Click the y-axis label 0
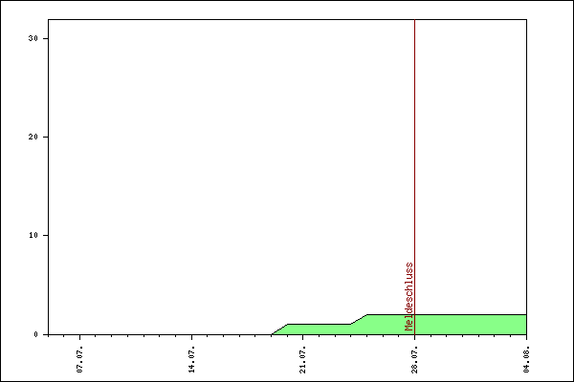 pyautogui.click(x=36, y=334)
